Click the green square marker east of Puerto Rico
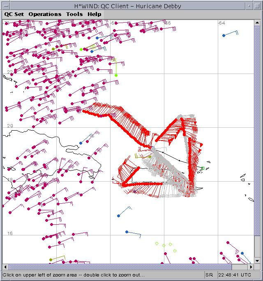The width and height of the screenshot is (263, 281). click(x=203, y=168)
